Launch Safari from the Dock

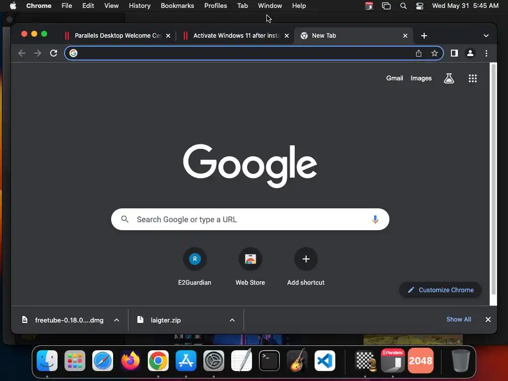(103, 361)
